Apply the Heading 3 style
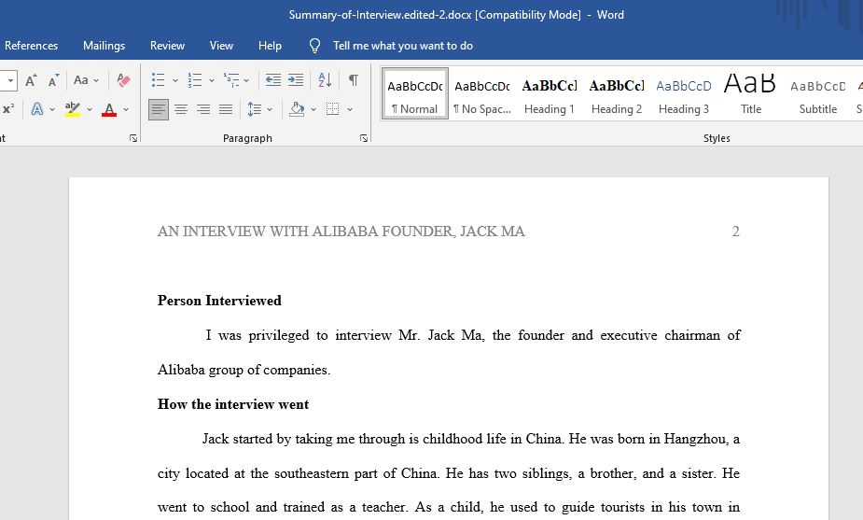This screenshot has width=863, height=520. click(x=684, y=93)
